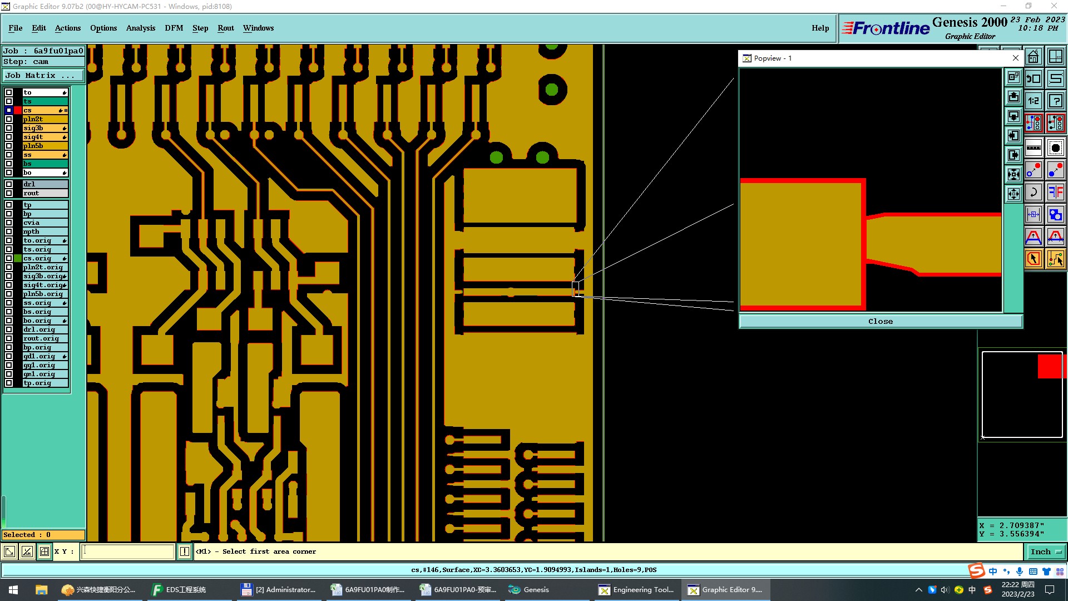Viewport: 1068px width, 601px height.
Task: Click the X Y coordinate input field
Action: click(x=128, y=551)
